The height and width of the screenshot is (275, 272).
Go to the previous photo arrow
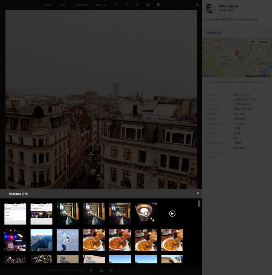(92, 270)
